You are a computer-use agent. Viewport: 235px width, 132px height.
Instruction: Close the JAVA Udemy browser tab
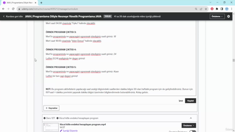coord(35,3)
